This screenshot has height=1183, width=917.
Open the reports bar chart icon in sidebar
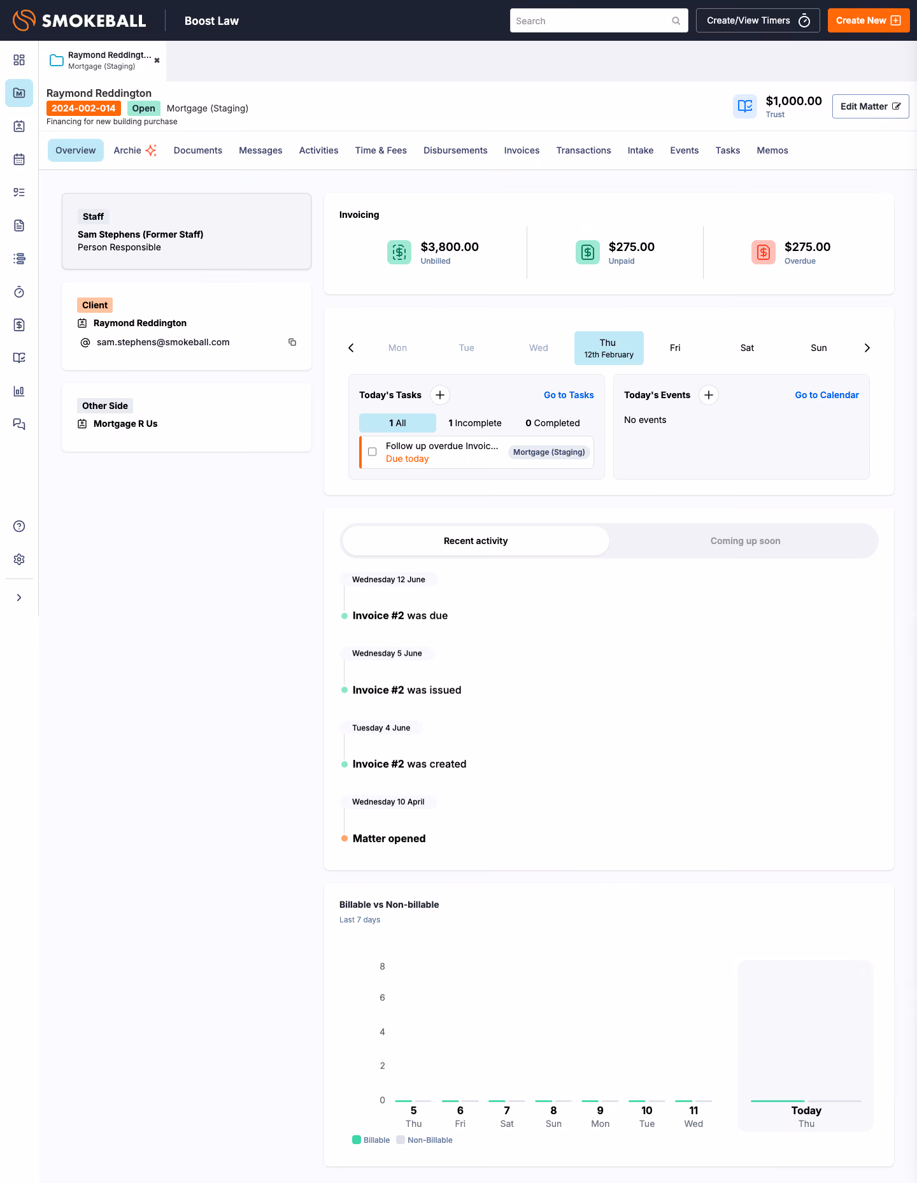pyautogui.click(x=19, y=391)
